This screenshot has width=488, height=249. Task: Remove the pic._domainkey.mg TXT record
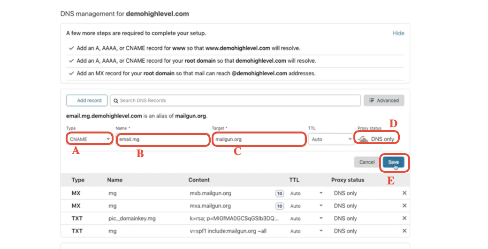pyautogui.click(x=404, y=219)
